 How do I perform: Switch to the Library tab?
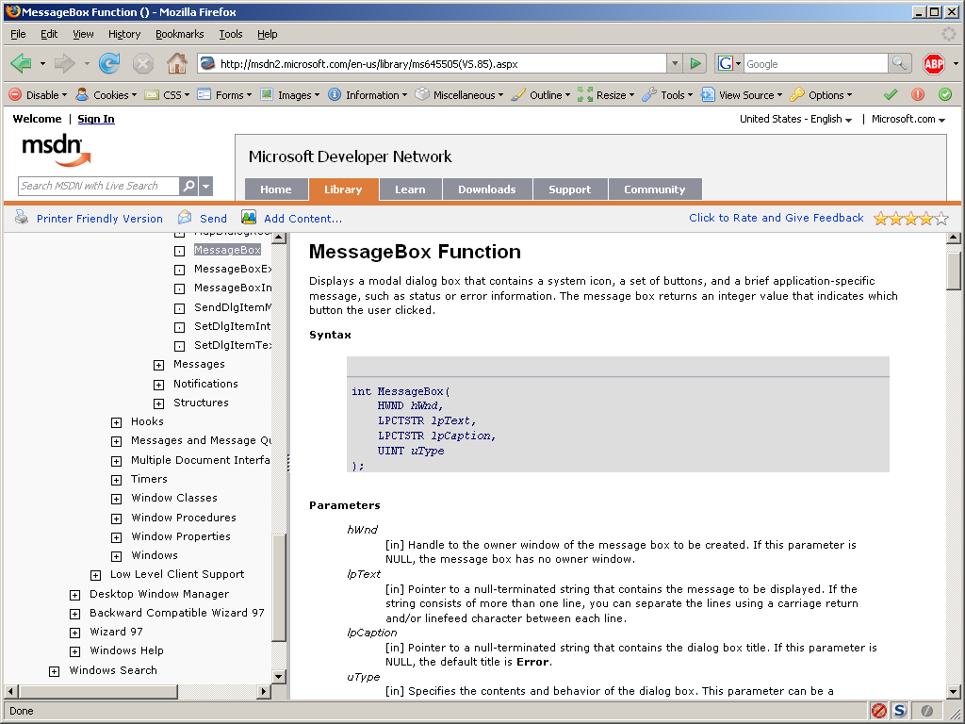tap(343, 189)
